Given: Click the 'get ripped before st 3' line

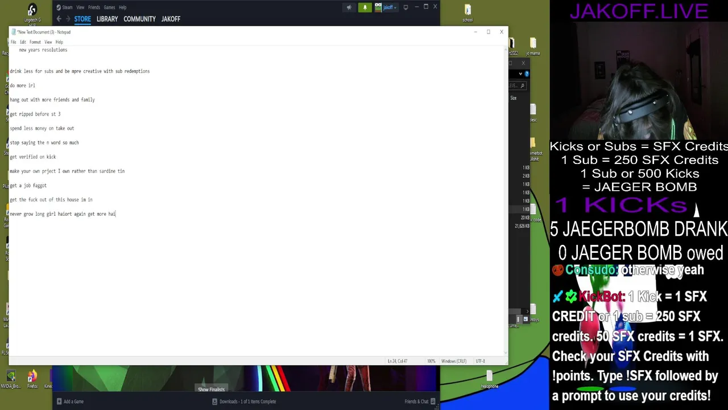Looking at the screenshot, I should (x=35, y=114).
